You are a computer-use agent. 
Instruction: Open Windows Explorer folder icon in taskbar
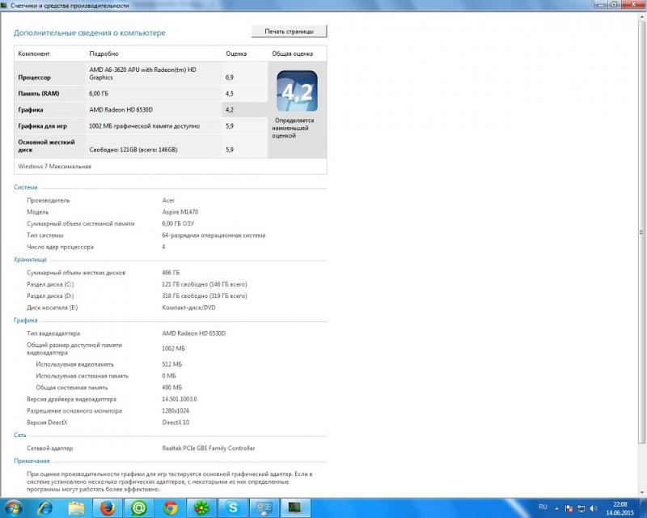click(x=76, y=508)
